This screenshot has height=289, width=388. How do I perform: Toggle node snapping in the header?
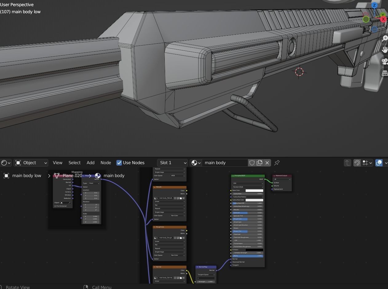(357, 163)
